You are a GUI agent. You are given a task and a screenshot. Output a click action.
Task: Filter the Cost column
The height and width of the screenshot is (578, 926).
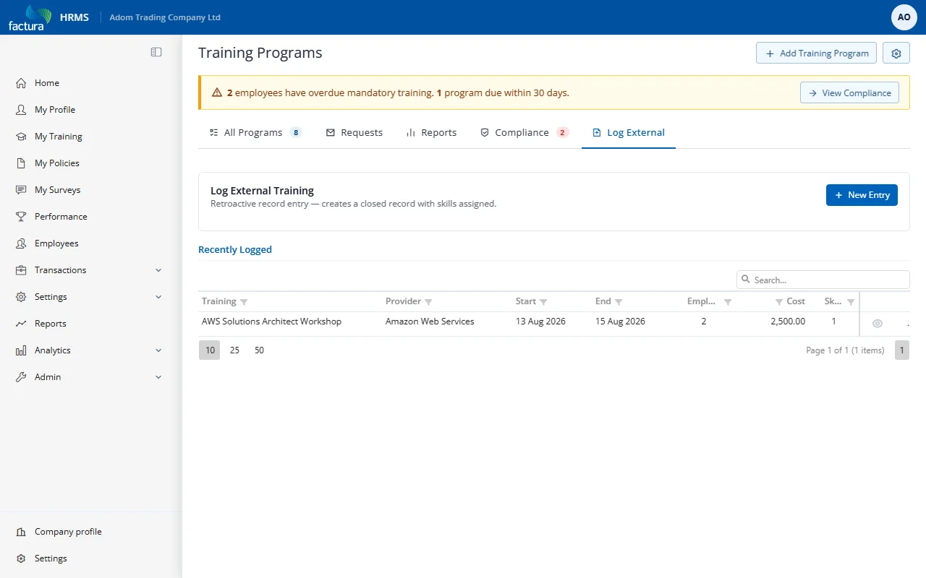(x=779, y=302)
